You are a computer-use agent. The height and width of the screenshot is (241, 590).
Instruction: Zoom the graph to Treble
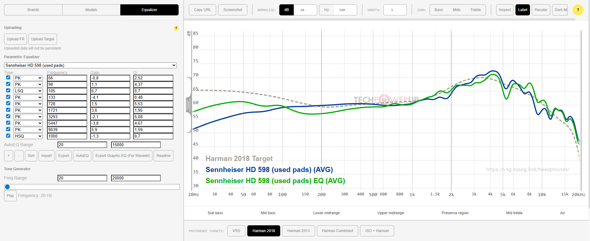tap(475, 10)
